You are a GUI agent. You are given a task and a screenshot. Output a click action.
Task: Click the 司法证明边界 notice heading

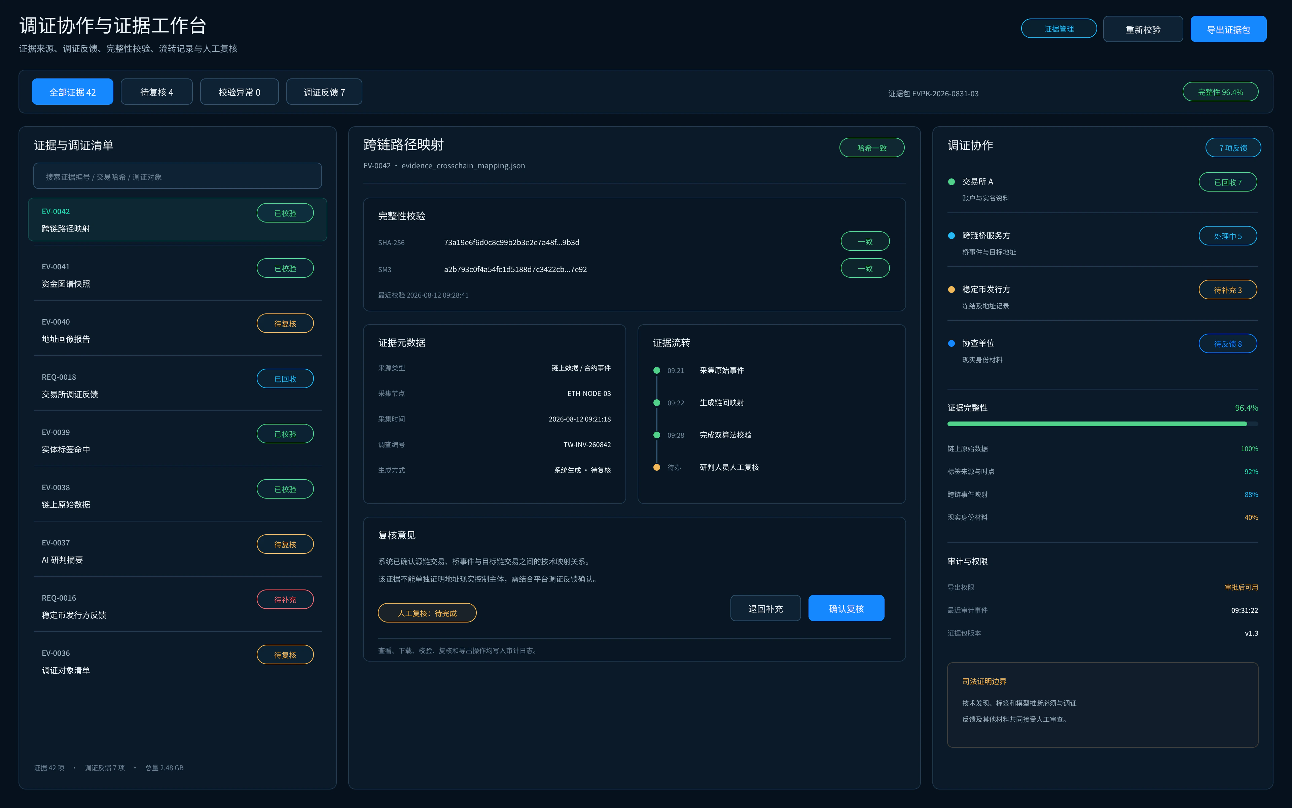(x=984, y=681)
